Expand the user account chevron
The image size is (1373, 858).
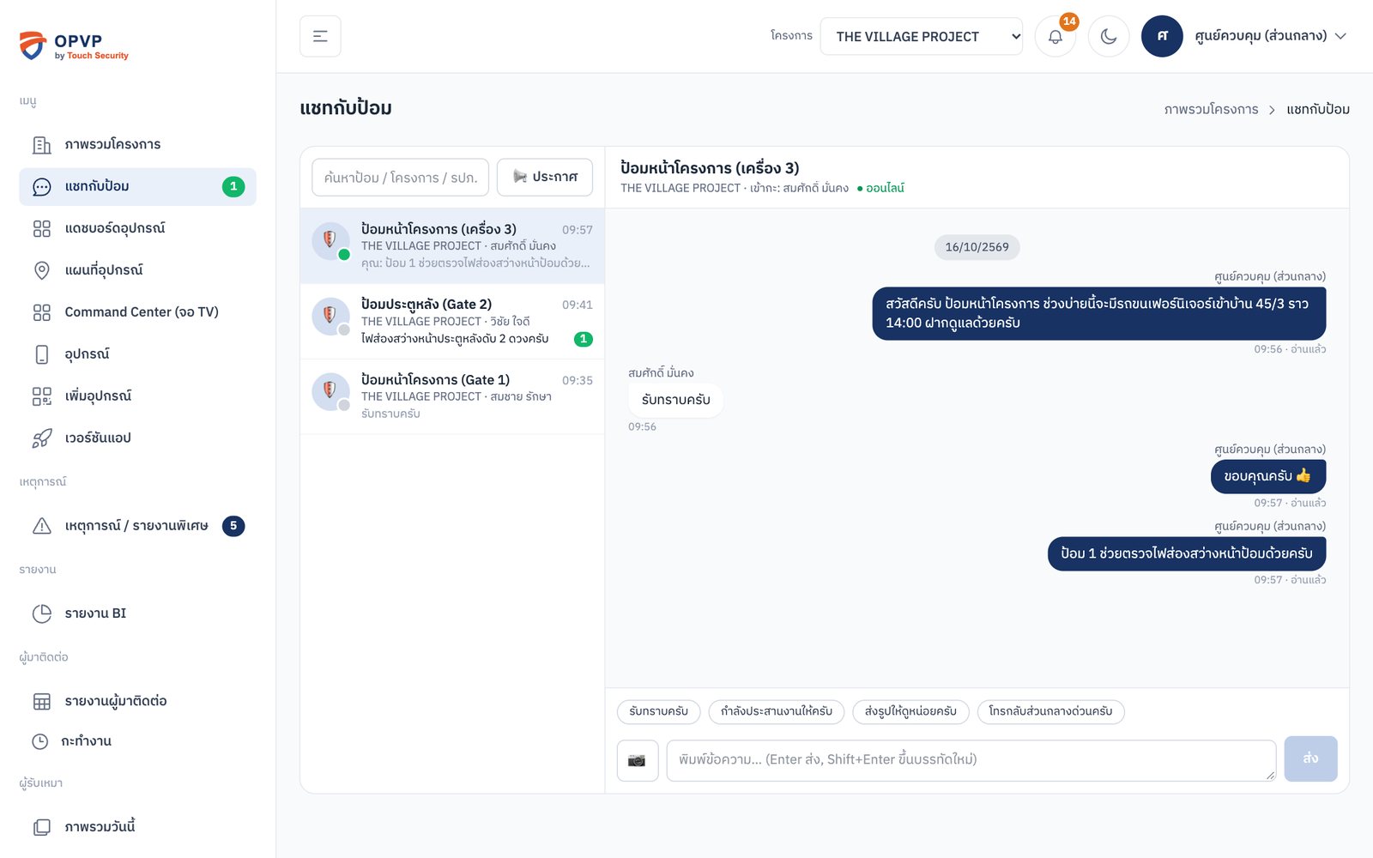pyautogui.click(x=1340, y=36)
